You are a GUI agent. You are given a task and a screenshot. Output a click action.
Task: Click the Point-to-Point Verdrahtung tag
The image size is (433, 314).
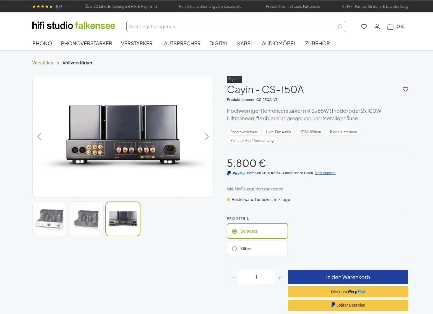[252, 141]
